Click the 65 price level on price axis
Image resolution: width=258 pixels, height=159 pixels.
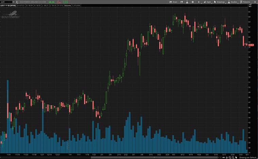pyautogui.click(x=250, y=12)
